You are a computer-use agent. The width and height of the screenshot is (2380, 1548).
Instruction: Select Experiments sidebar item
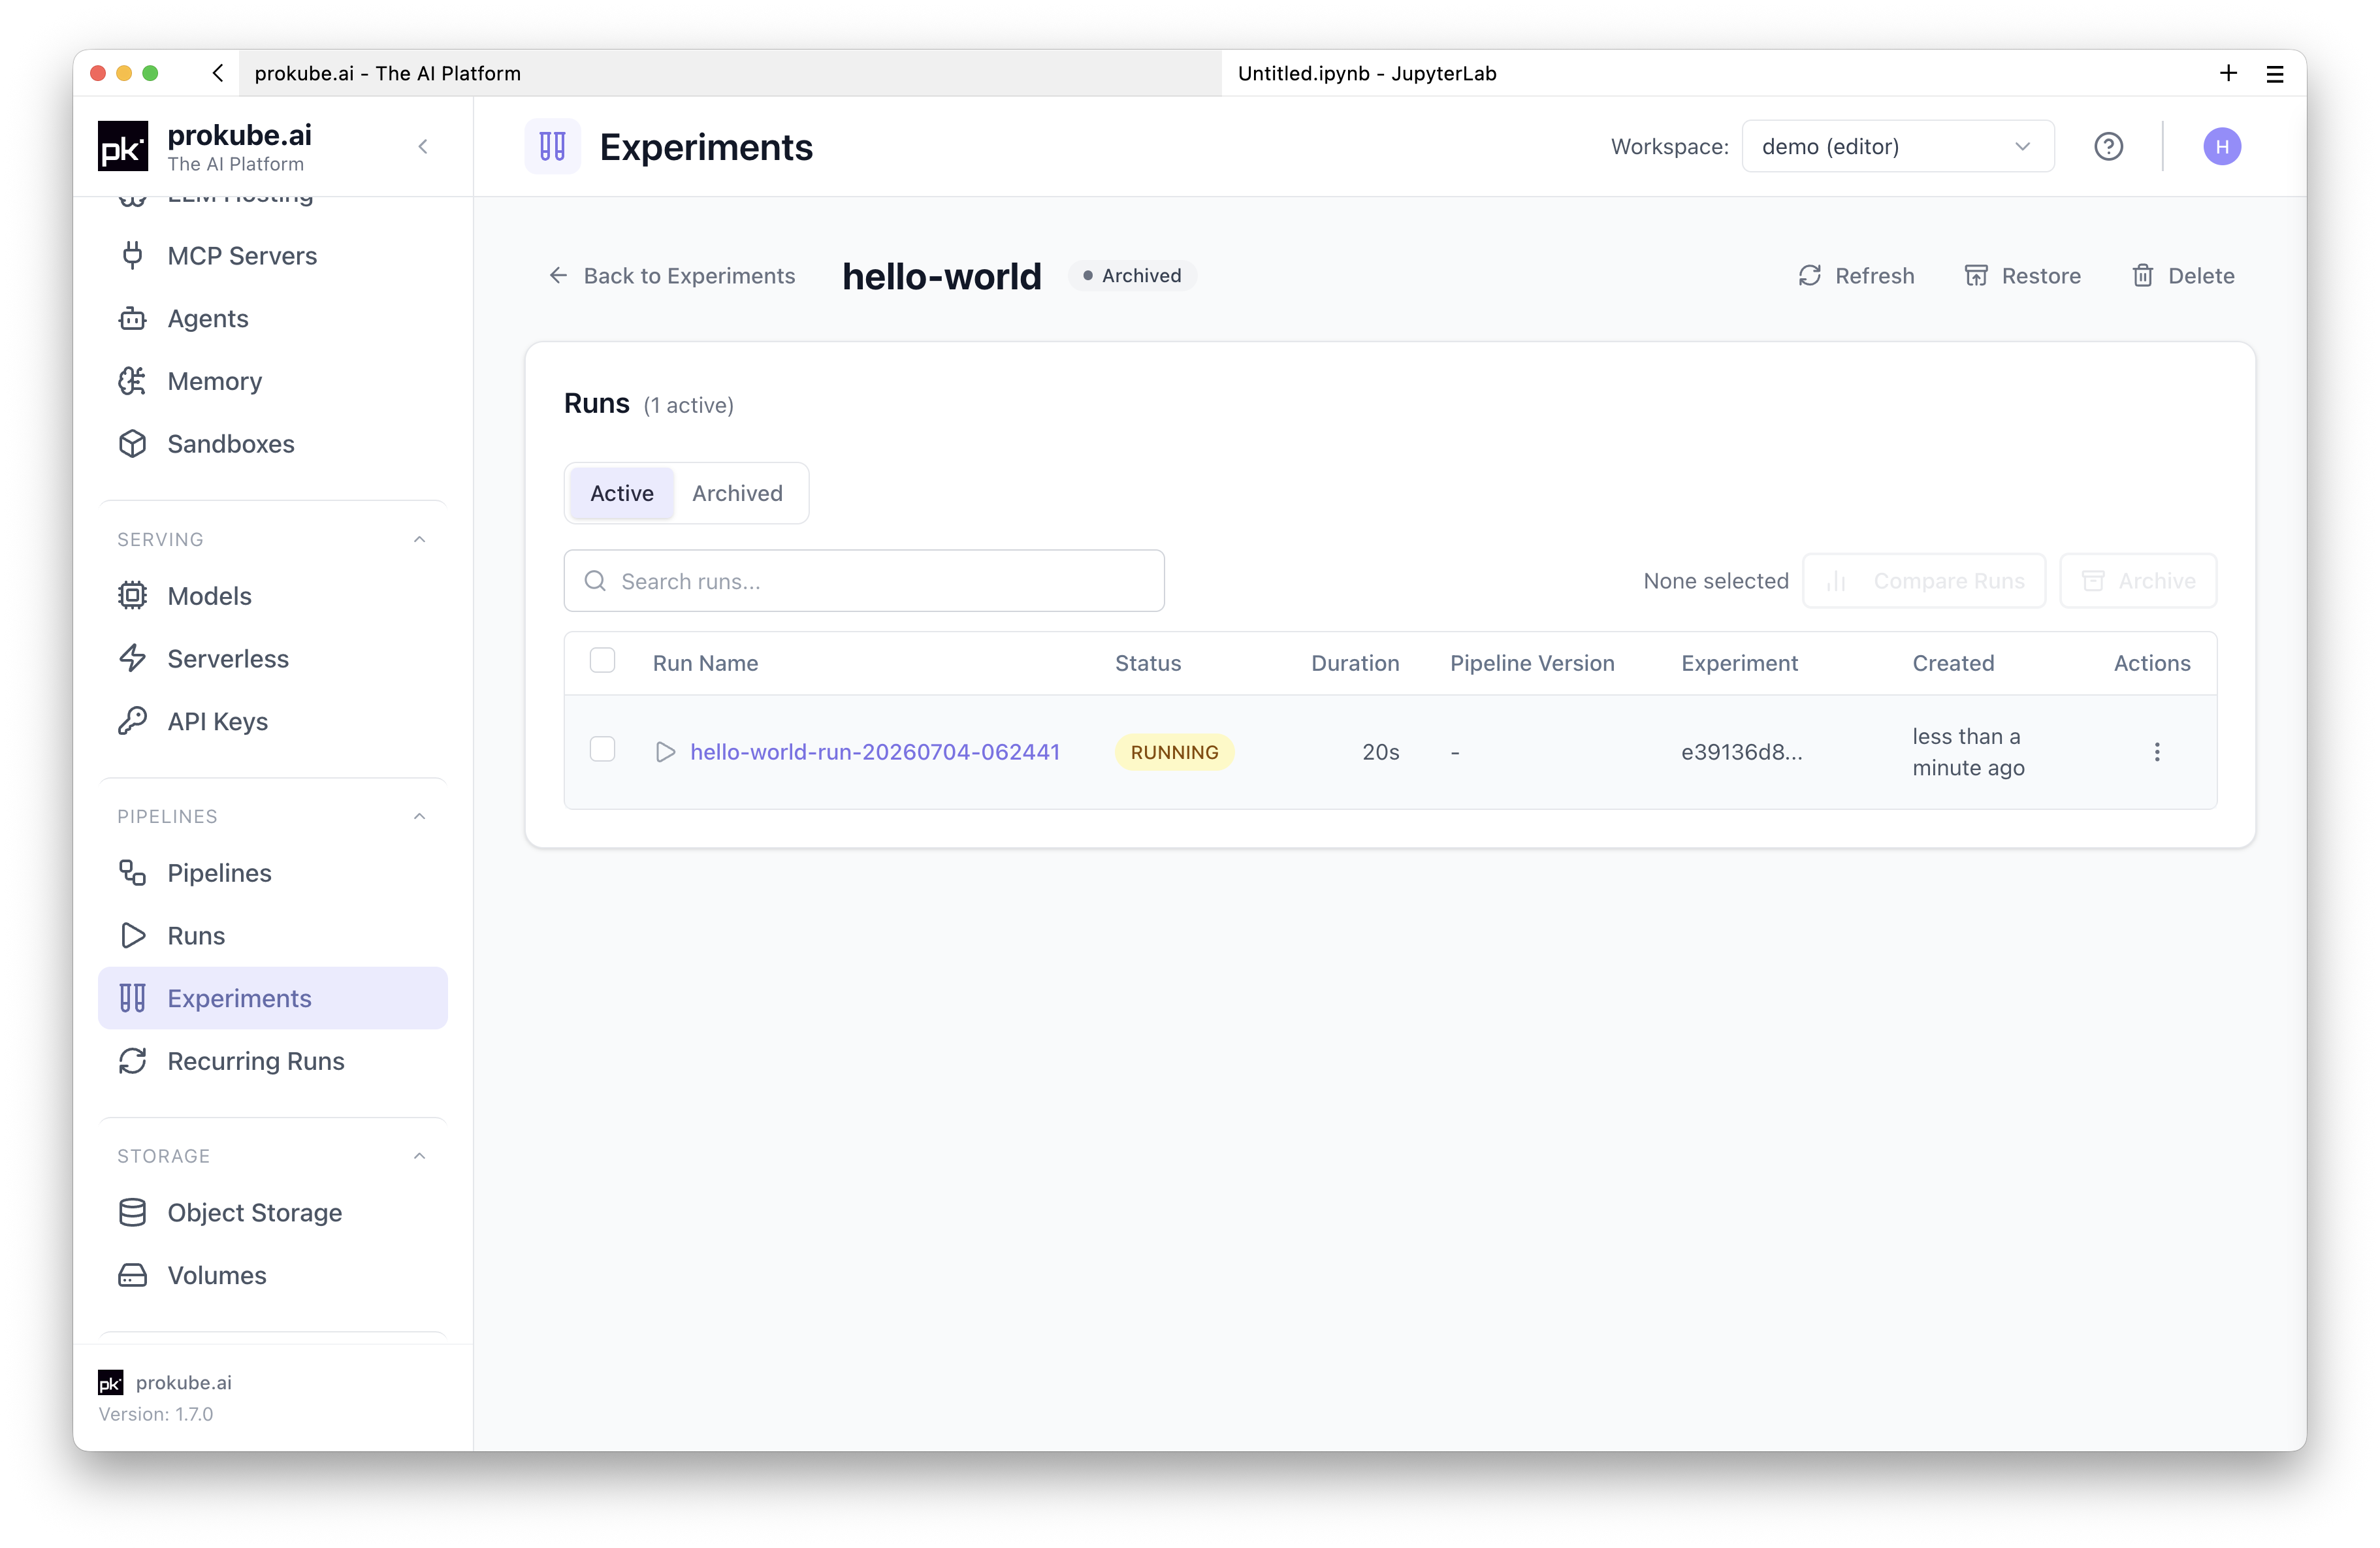(x=272, y=998)
